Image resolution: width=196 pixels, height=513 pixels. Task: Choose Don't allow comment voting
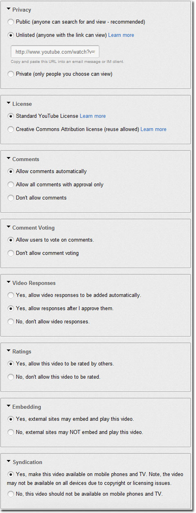point(11,253)
